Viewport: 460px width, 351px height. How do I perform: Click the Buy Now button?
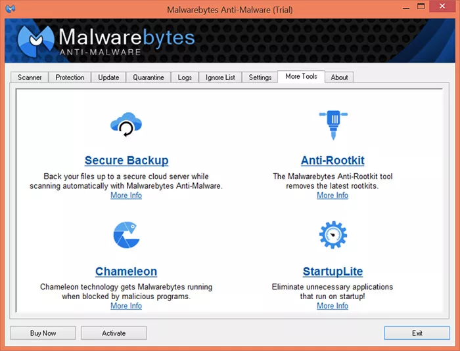[x=43, y=333]
